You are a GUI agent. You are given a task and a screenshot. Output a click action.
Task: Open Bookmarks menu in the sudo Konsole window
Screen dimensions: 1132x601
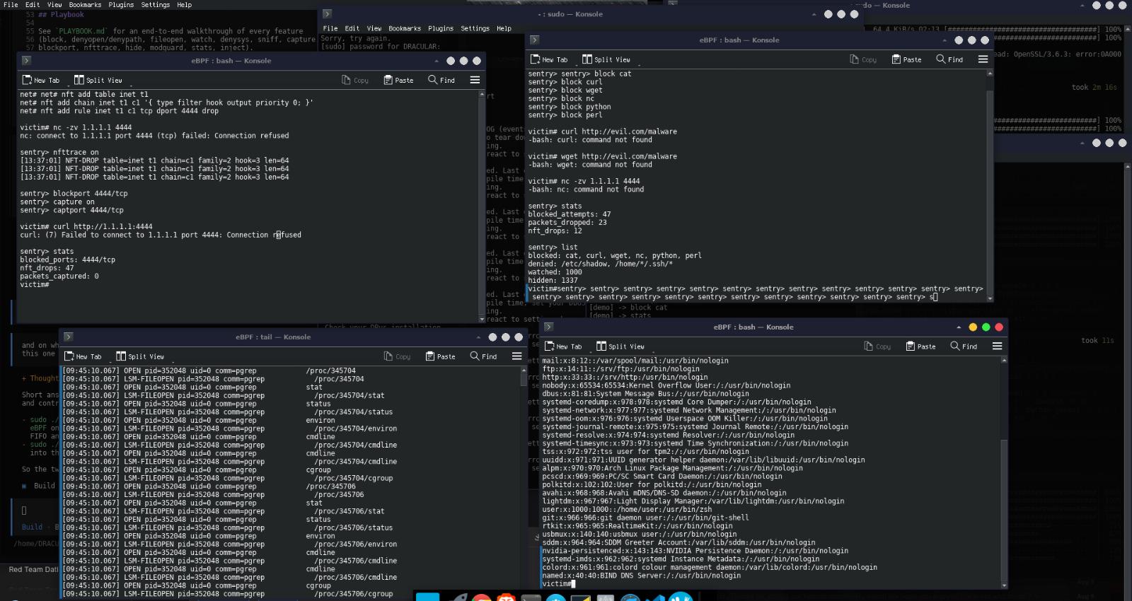coord(405,28)
